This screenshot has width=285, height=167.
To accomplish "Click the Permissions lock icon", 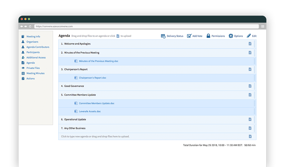I will [x=208, y=36].
